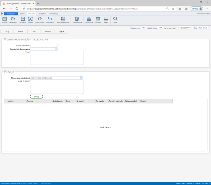The width and height of the screenshot is (211, 185).
Task: Click the Licencja CLIENT status text
Action: [x=46, y=183]
